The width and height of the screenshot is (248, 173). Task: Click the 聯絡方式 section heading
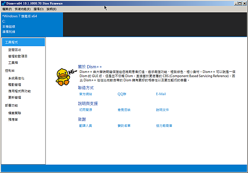pyautogui.click(x=86, y=88)
